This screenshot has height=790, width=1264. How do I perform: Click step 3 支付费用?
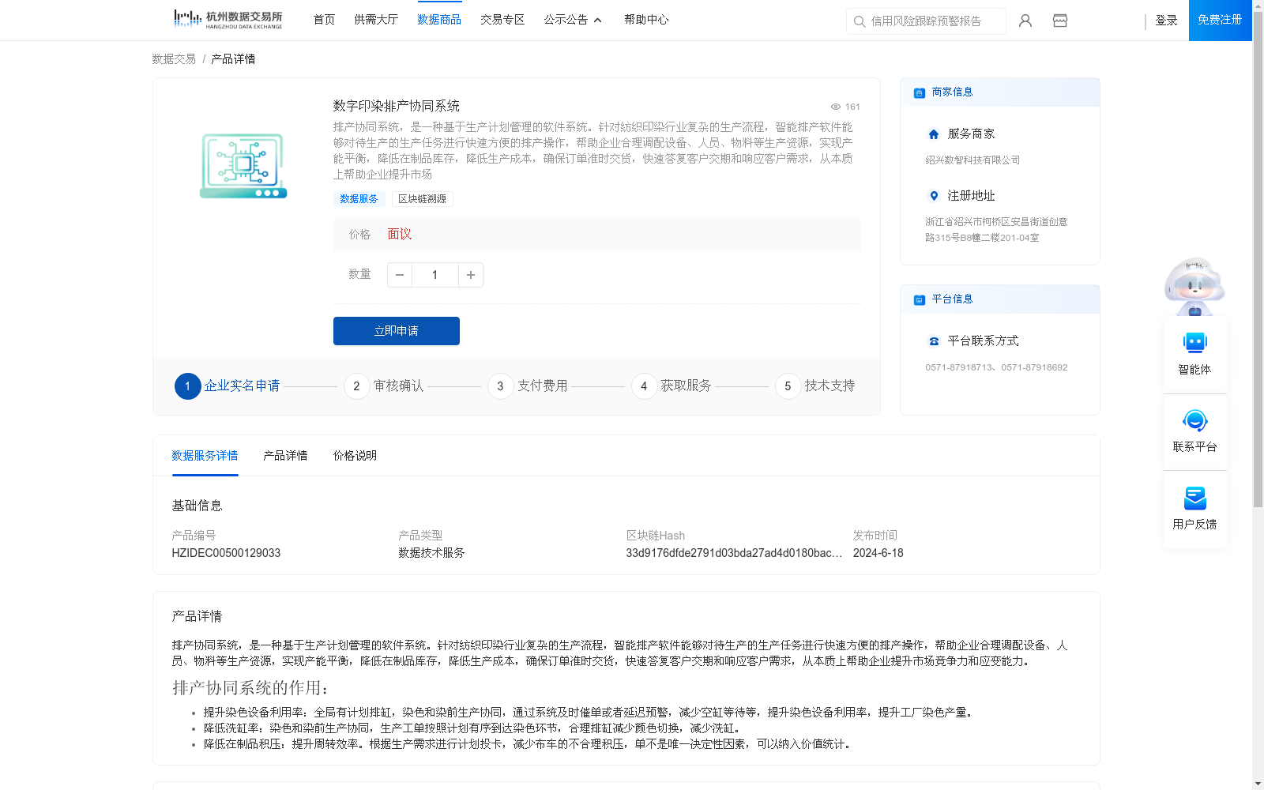(x=528, y=386)
